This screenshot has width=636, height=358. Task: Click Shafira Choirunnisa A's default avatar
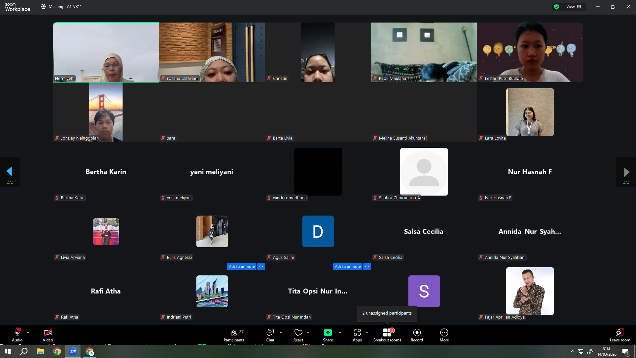click(x=424, y=172)
